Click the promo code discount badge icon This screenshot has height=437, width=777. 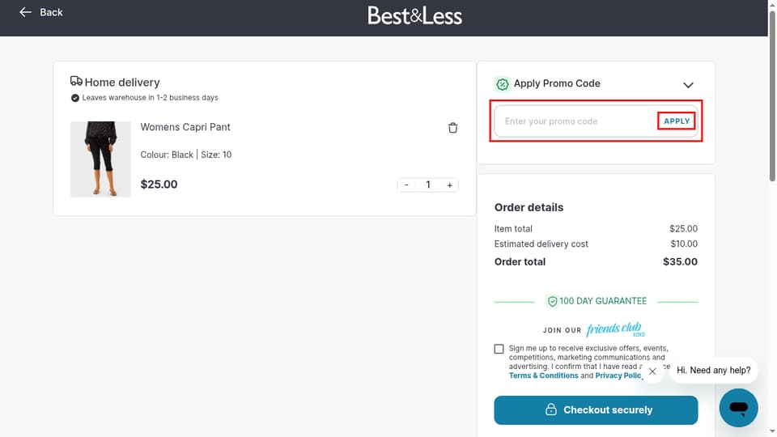502,84
